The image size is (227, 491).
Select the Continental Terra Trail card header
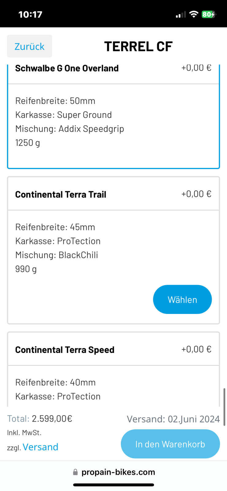(x=61, y=195)
